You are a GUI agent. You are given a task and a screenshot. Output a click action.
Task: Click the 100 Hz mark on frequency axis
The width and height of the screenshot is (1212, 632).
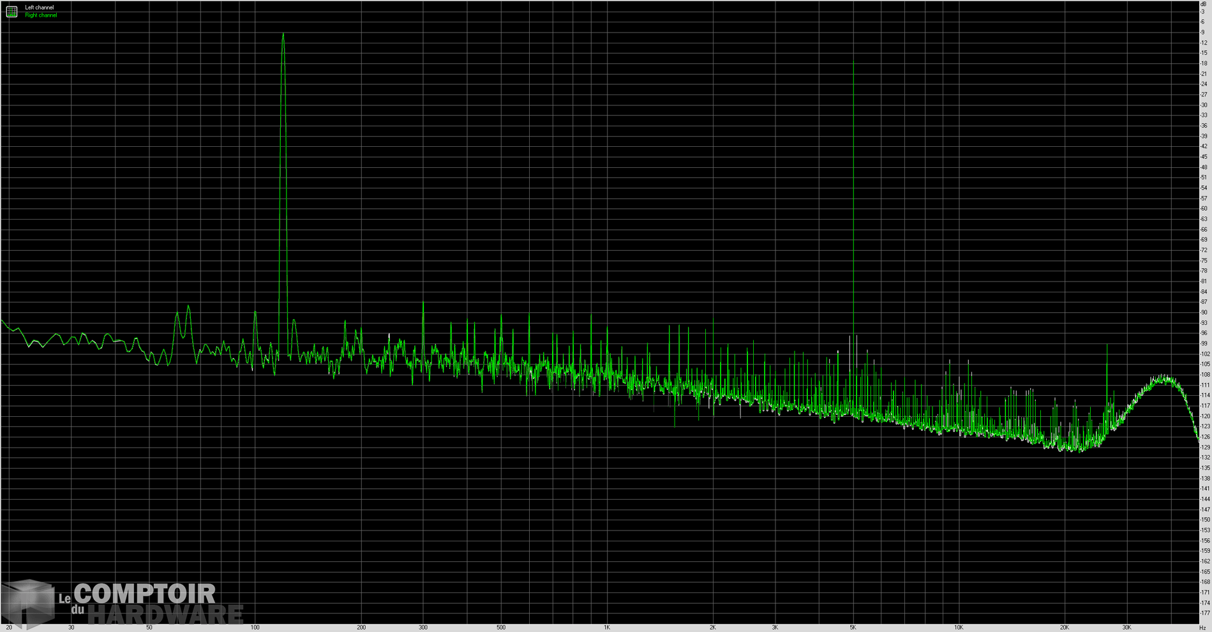(x=255, y=628)
